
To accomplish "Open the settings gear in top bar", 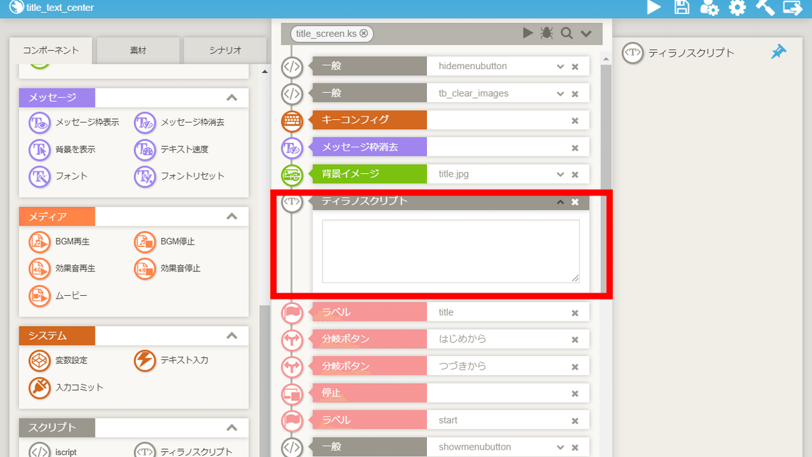I will point(737,7).
